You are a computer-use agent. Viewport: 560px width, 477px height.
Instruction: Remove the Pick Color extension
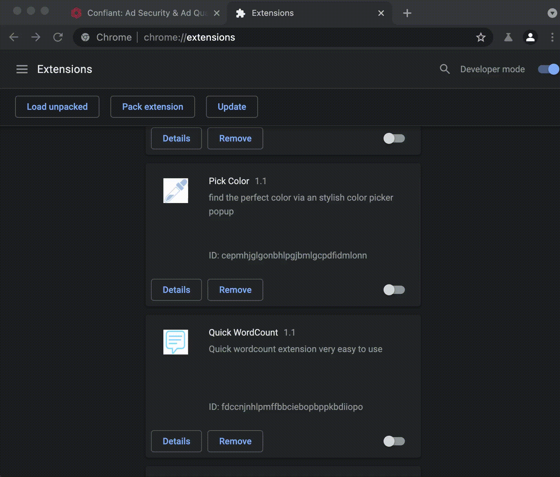coord(235,290)
